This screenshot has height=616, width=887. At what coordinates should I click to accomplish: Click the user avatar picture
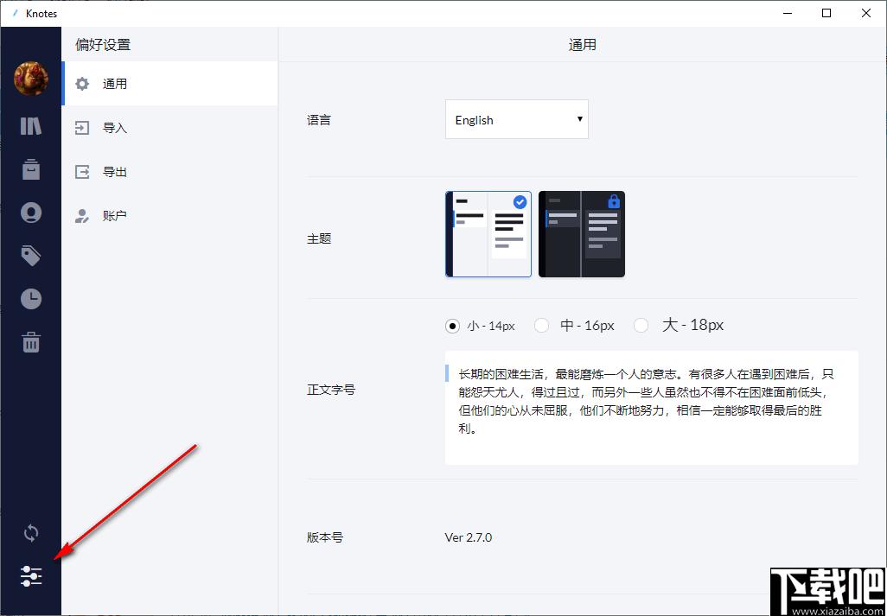(31, 79)
